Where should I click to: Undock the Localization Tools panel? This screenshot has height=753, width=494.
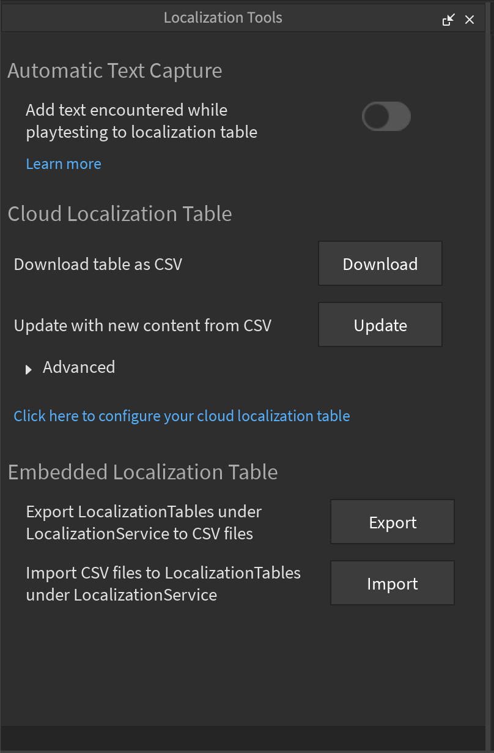(x=449, y=20)
